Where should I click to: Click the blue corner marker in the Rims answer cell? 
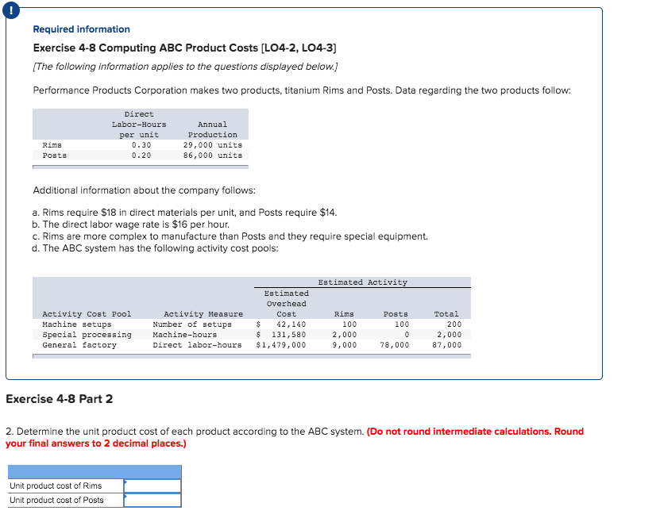[x=127, y=482]
